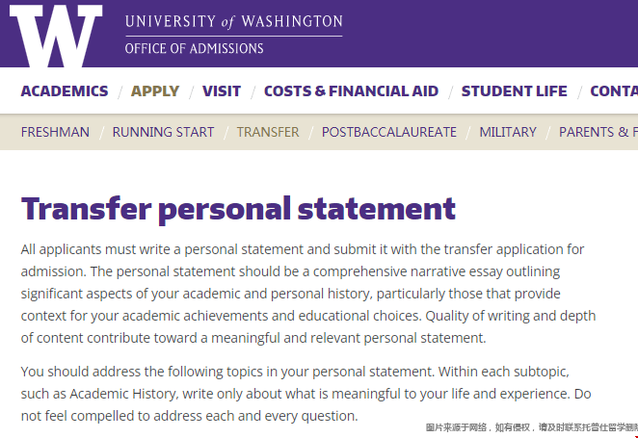Viewport: 638px width, 438px height.
Task: Open the Military sub-tab
Action: 508,132
